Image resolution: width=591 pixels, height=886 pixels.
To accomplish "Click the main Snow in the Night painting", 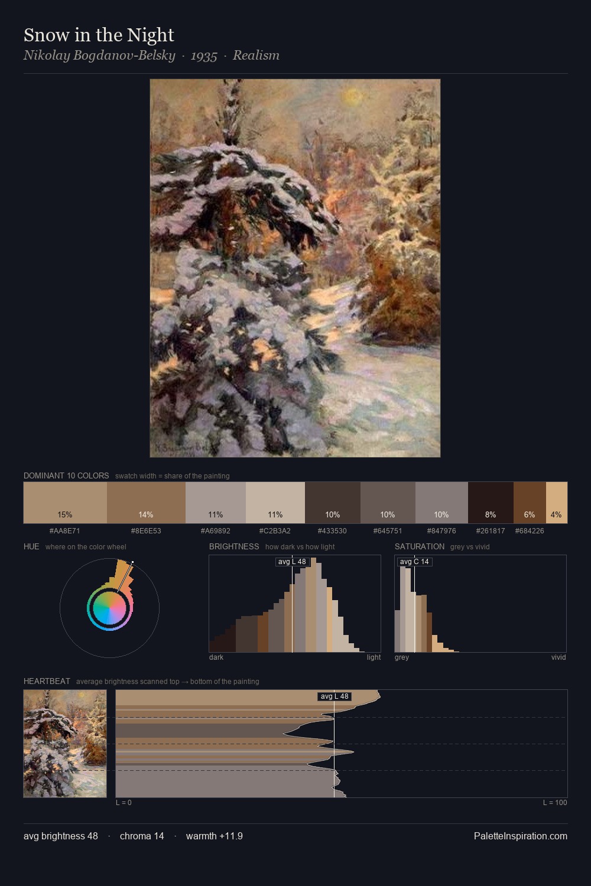I will 295,268.
